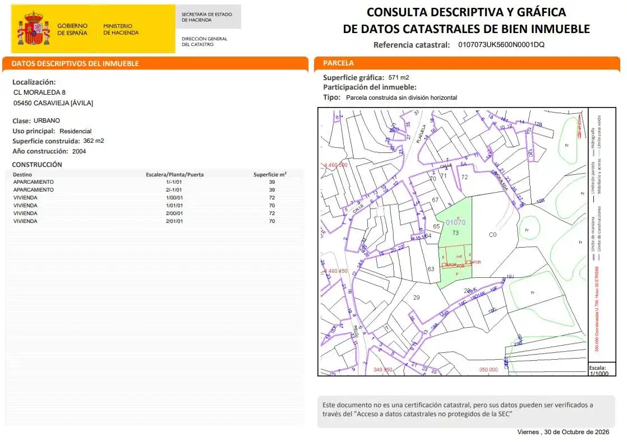The height and width of the screenshot is (442, 627).
Task: Click the '350.000' coordinate label on map
Action: point(488,370)
